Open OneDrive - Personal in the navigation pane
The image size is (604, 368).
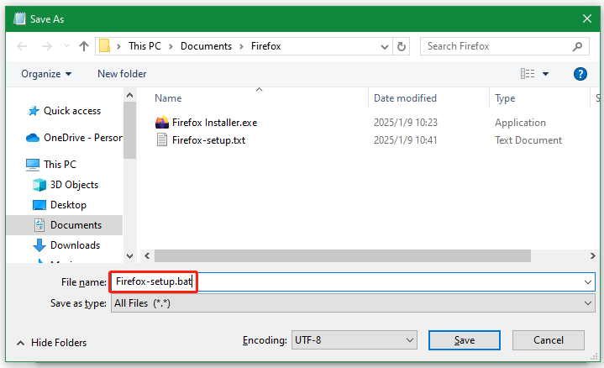83,138
